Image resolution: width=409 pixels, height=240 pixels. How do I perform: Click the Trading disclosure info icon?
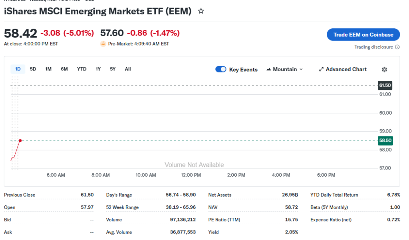tap(397, 47)
